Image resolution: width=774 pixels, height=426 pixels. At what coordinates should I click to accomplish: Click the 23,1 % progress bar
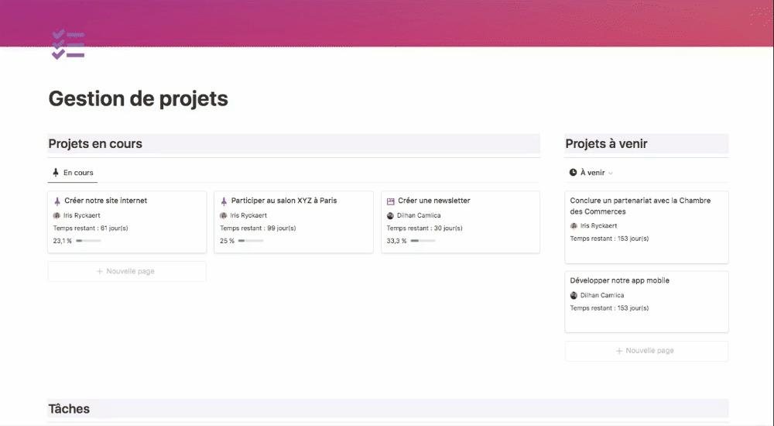(88, 241)
